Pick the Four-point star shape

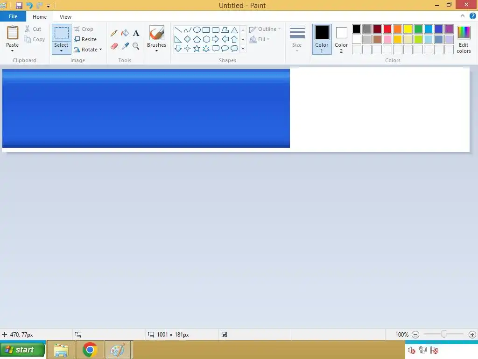188,49
